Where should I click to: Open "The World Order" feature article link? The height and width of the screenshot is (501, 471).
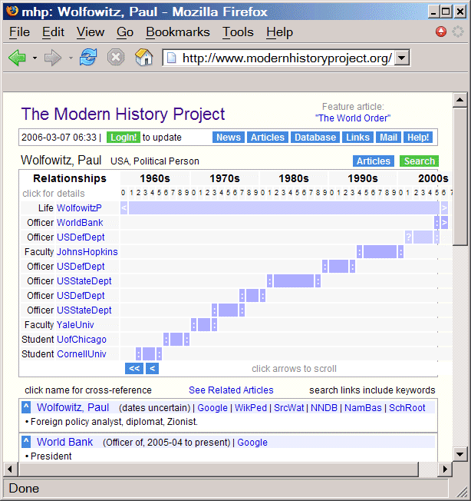(x=352, y=118)
